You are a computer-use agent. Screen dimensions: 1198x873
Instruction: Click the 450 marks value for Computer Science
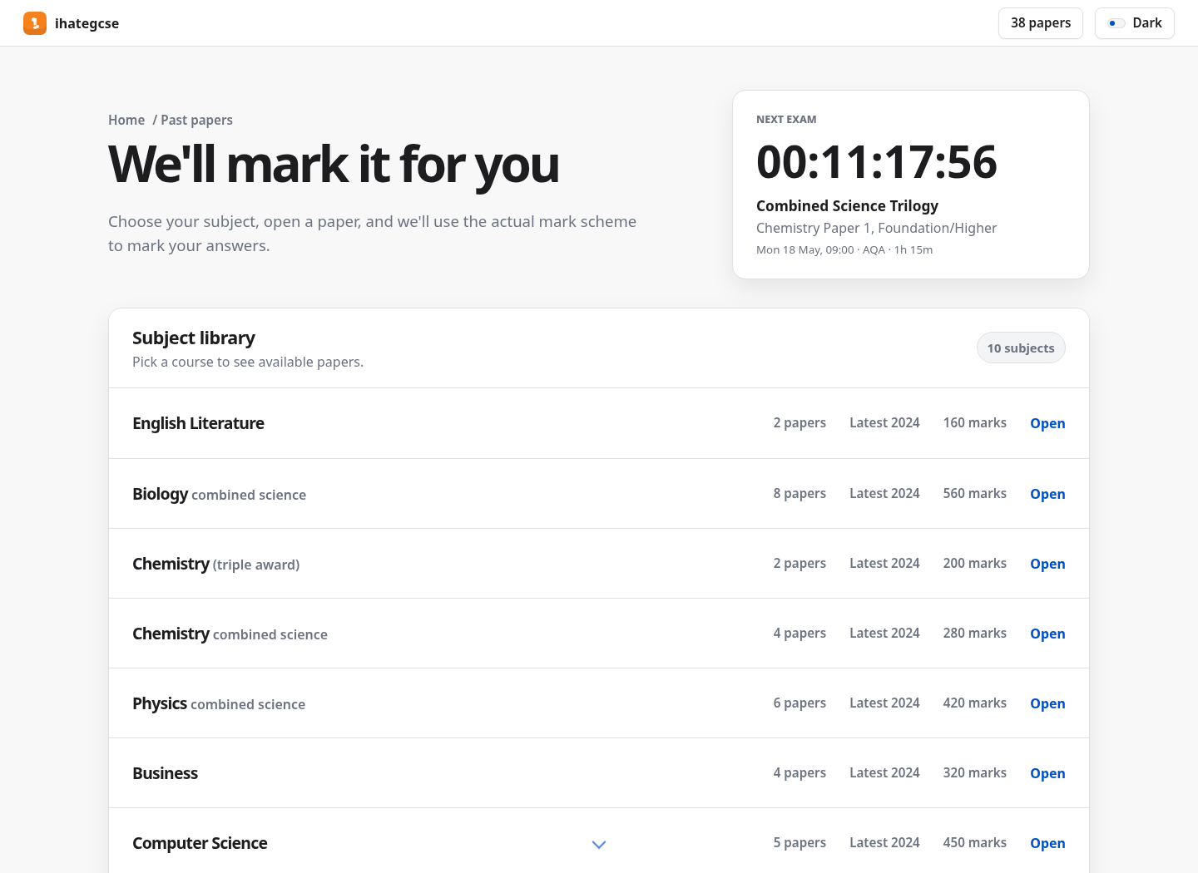pos(974,842)
